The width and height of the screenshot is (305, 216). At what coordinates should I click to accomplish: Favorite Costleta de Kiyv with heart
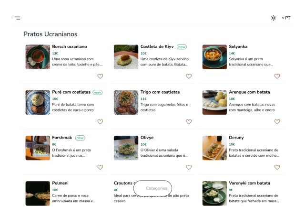pos(189,76)
